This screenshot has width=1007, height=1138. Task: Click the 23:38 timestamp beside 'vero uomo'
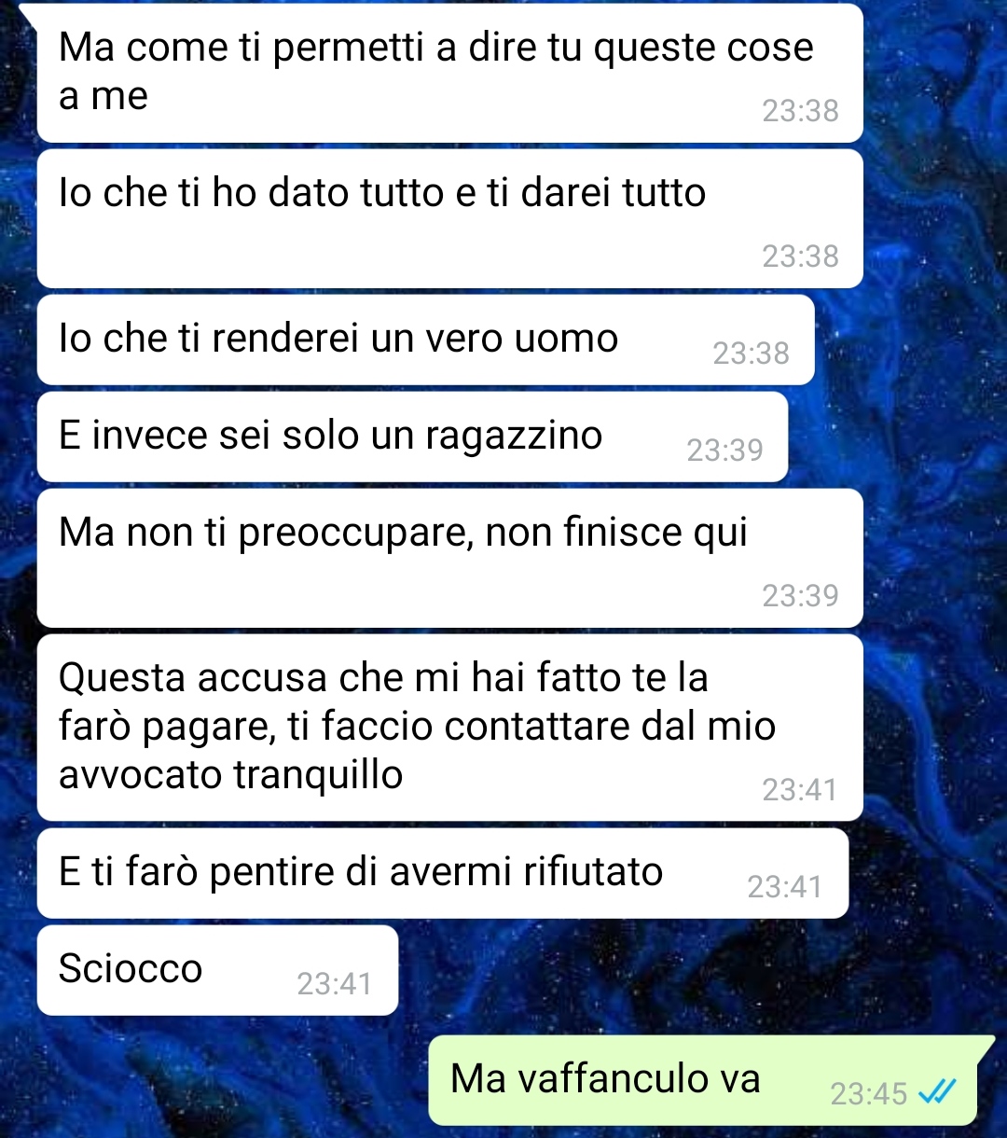point(751,353)
